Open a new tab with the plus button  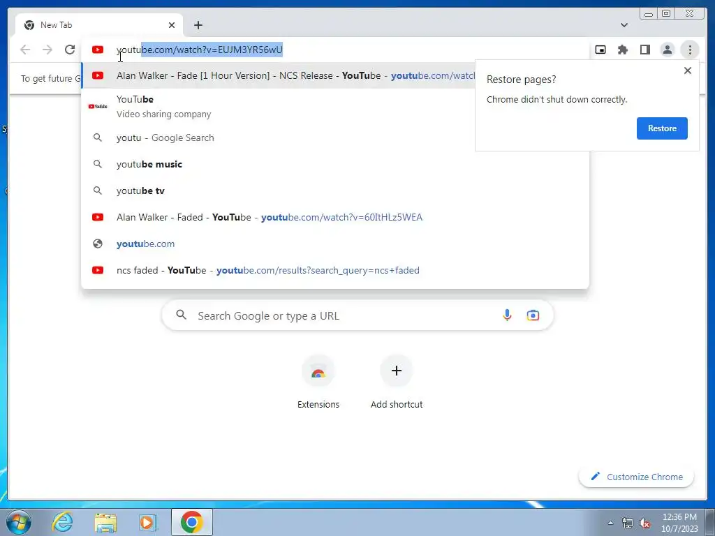198,25
